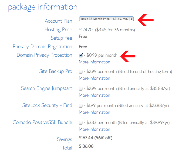Open More information under Domain Privacy Protection
This screenshot has height=157, width=189.
(x=94, y=62)
